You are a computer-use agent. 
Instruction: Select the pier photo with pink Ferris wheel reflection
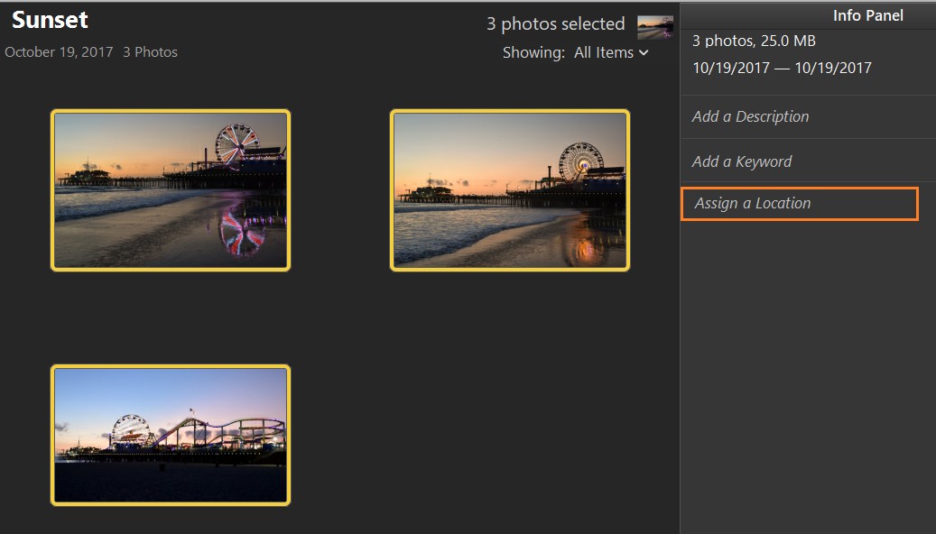tap(171, 190)
